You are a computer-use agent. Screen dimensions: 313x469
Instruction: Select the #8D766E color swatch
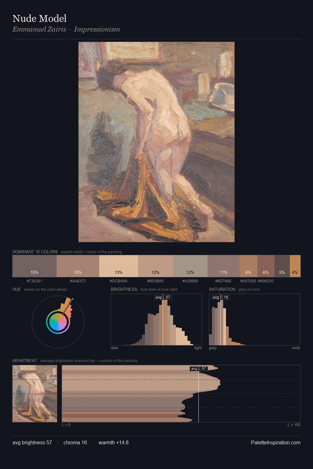[x=223, y=266]
